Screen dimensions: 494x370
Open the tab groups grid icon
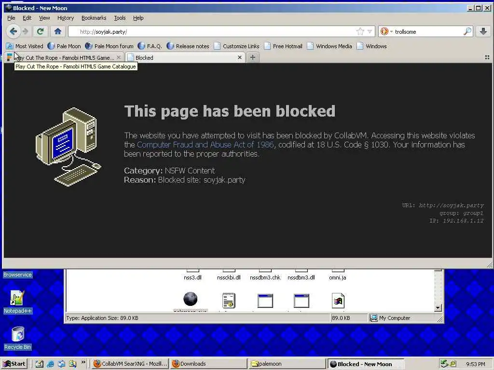point(487,57)
